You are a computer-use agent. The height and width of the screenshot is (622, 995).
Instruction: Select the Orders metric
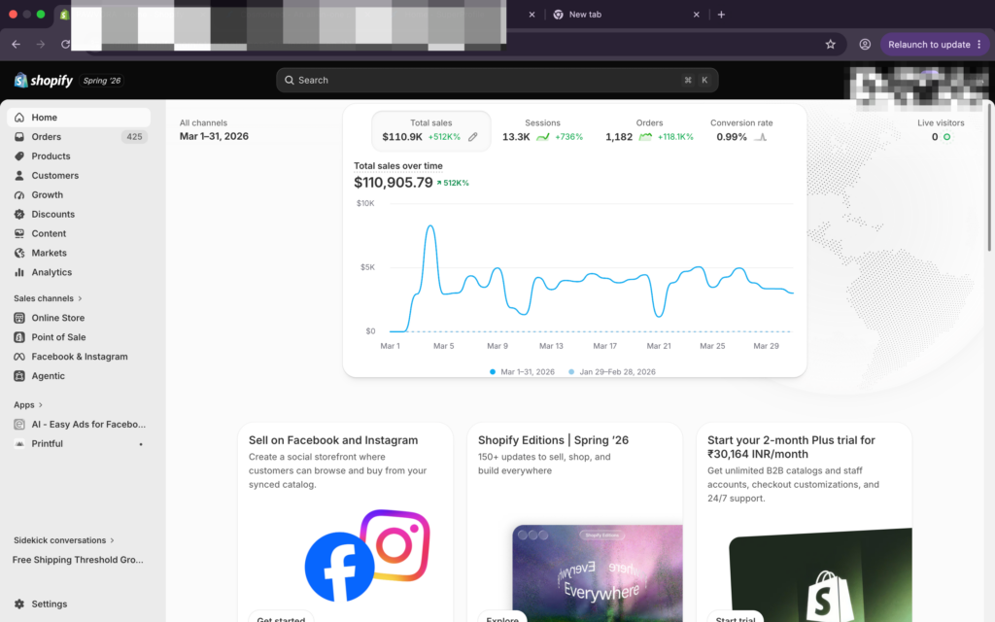tap(649, 131)
